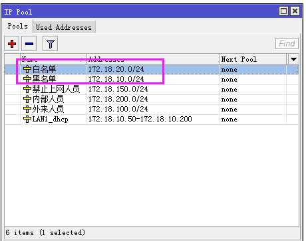306x241 pixels.
Task: Select the 黑名单 pool name
Action: point(44,79)
